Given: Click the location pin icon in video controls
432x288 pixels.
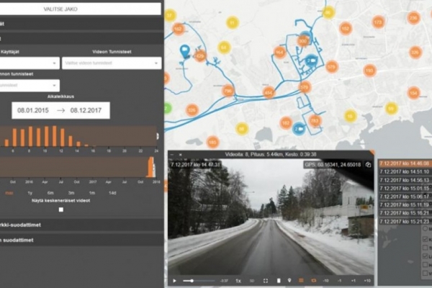Looking at the screenshot, I should point(289,280).
